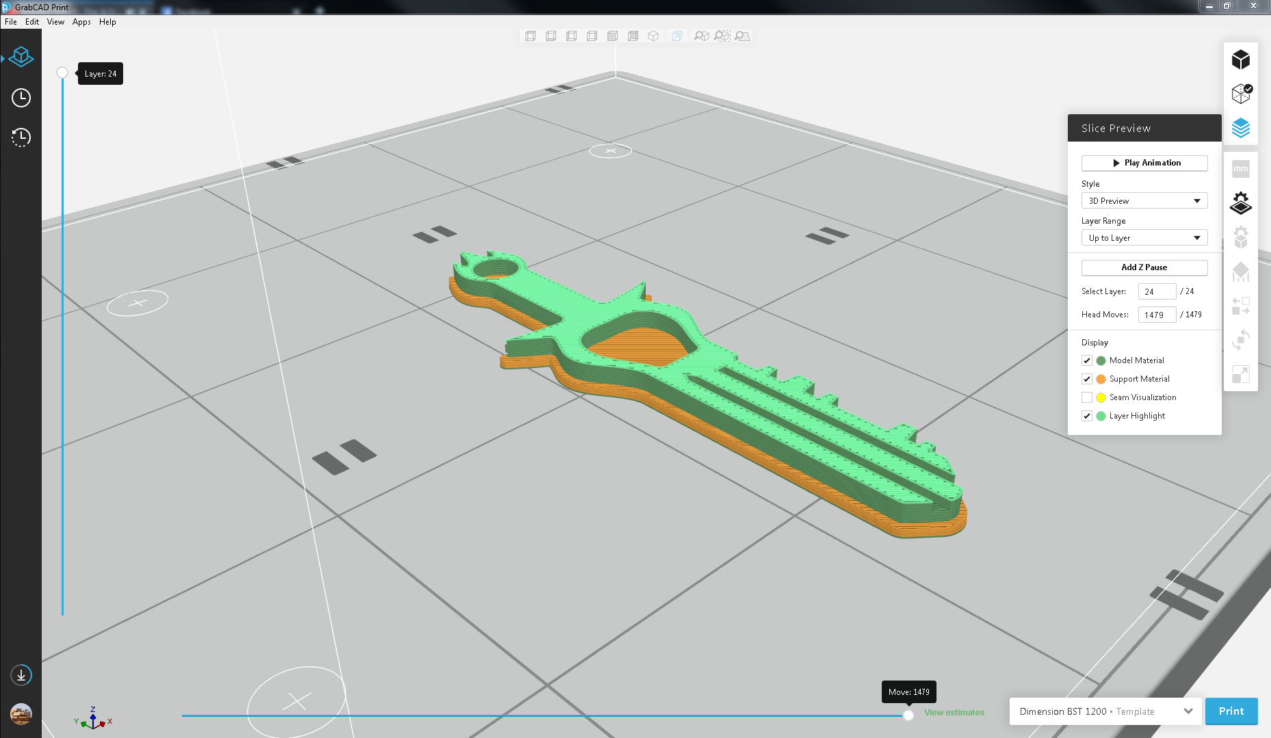The width and height of the screenshot is (1271, 738).
Task: Click the download arrow icon in left sidebar
Action: tap(21, 675)
